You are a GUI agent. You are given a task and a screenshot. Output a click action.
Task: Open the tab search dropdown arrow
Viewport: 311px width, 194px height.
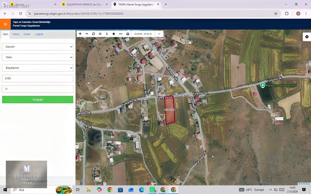coord(4,4)
